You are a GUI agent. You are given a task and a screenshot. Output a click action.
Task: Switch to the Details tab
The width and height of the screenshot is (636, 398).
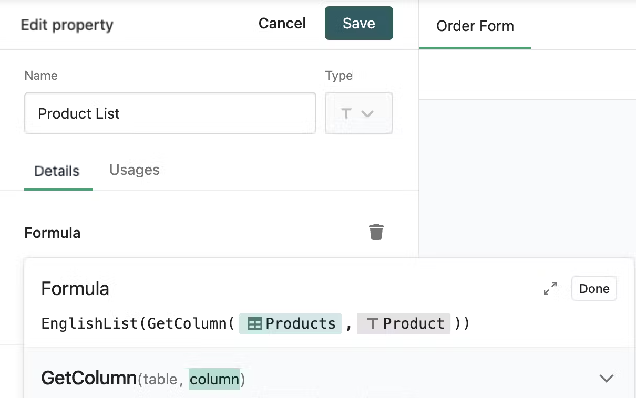pyautogui.click(x=57, y=171)
